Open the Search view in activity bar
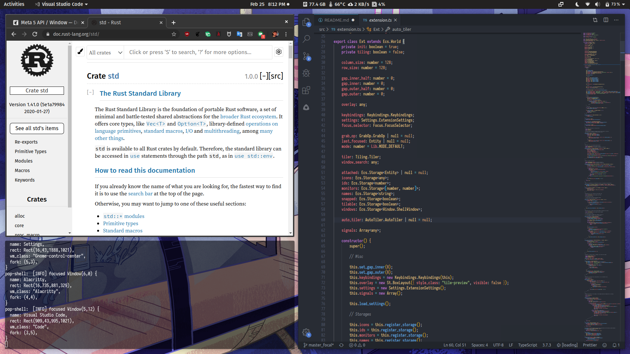The image size is (630, 354). (306, 39)
